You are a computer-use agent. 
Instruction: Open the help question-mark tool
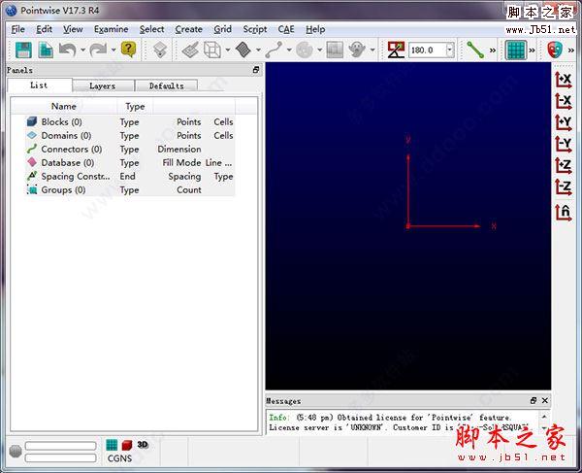coord(129,50)
